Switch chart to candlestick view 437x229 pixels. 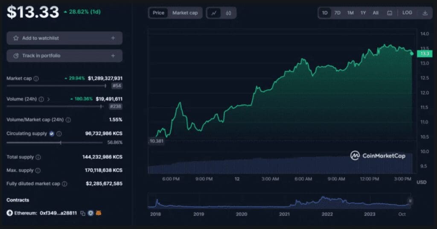(229, 13)
